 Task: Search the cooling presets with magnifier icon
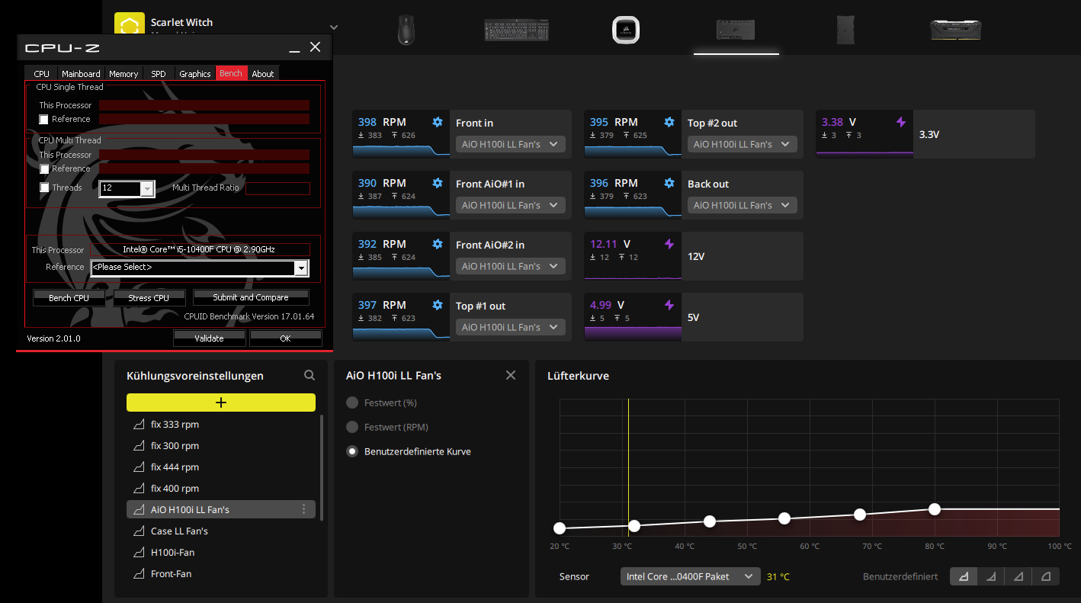coord(310,375)
